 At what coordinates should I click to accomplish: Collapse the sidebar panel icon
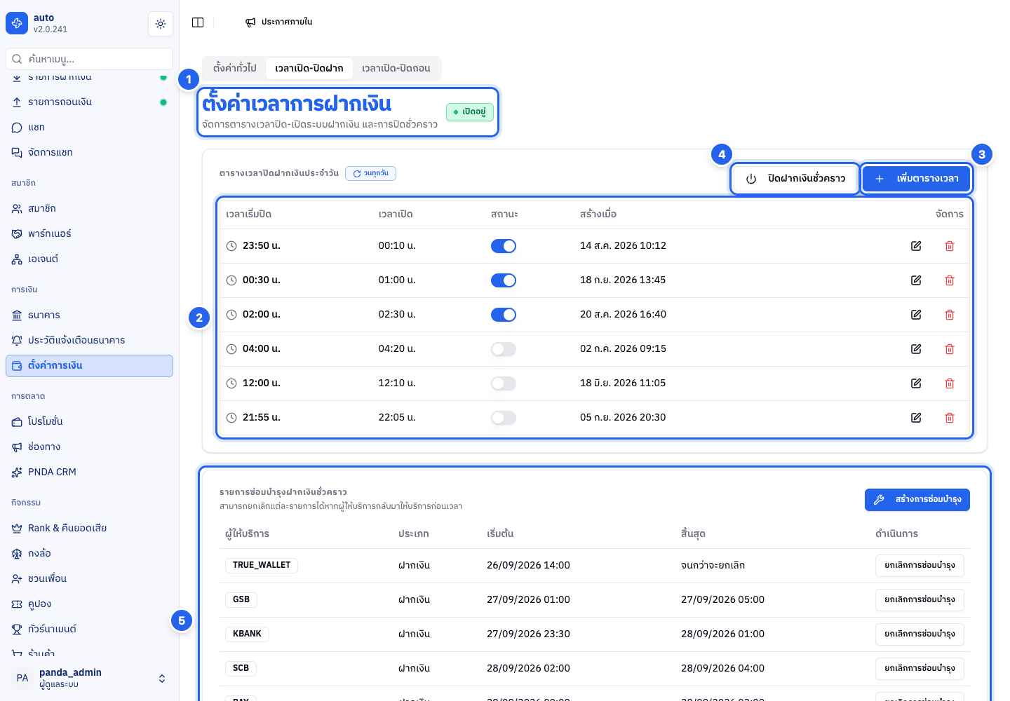(x=198, y=22)
